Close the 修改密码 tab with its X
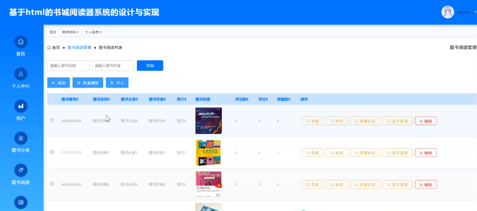 (x=78, y=32)
